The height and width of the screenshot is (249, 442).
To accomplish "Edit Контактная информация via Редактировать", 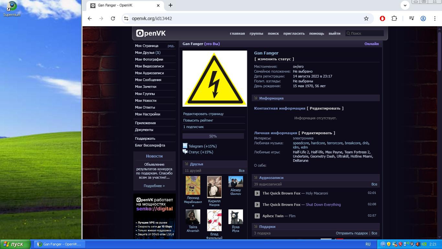I will click(x=325, y=108).
